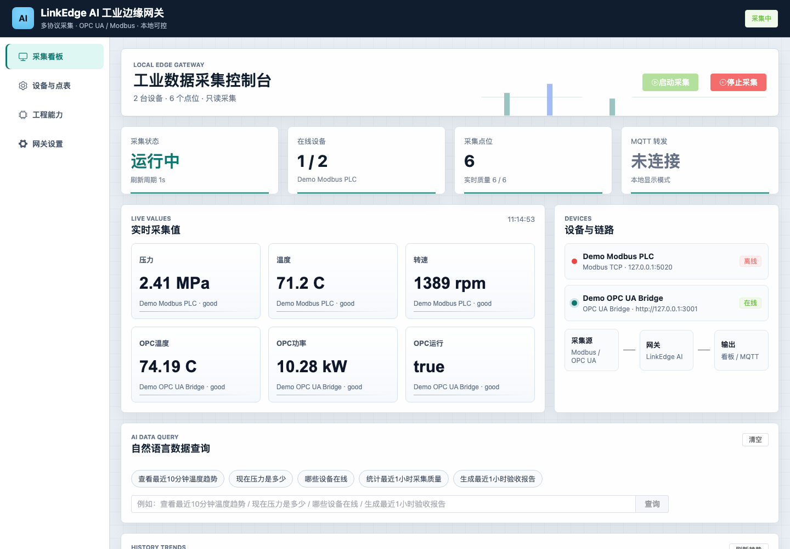The width and height of the screenshot is (790, 549).
Task: Focus the natural language query input field
Action: click(383, 504)
